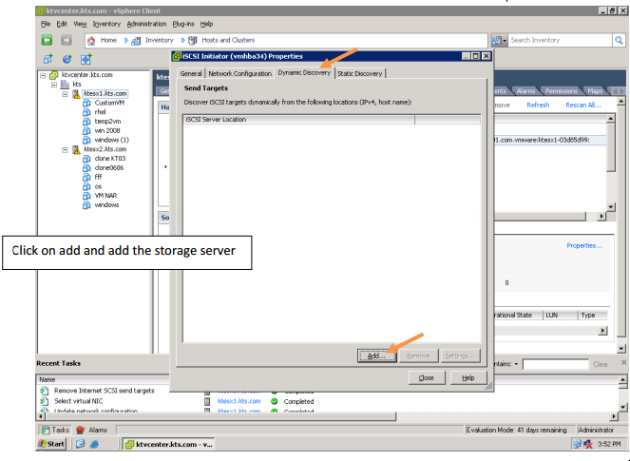This screenshot has width=630, height=461.
Task: Click the green back navigation arrow
Action: pyautogui.click(x=47, y=40)
